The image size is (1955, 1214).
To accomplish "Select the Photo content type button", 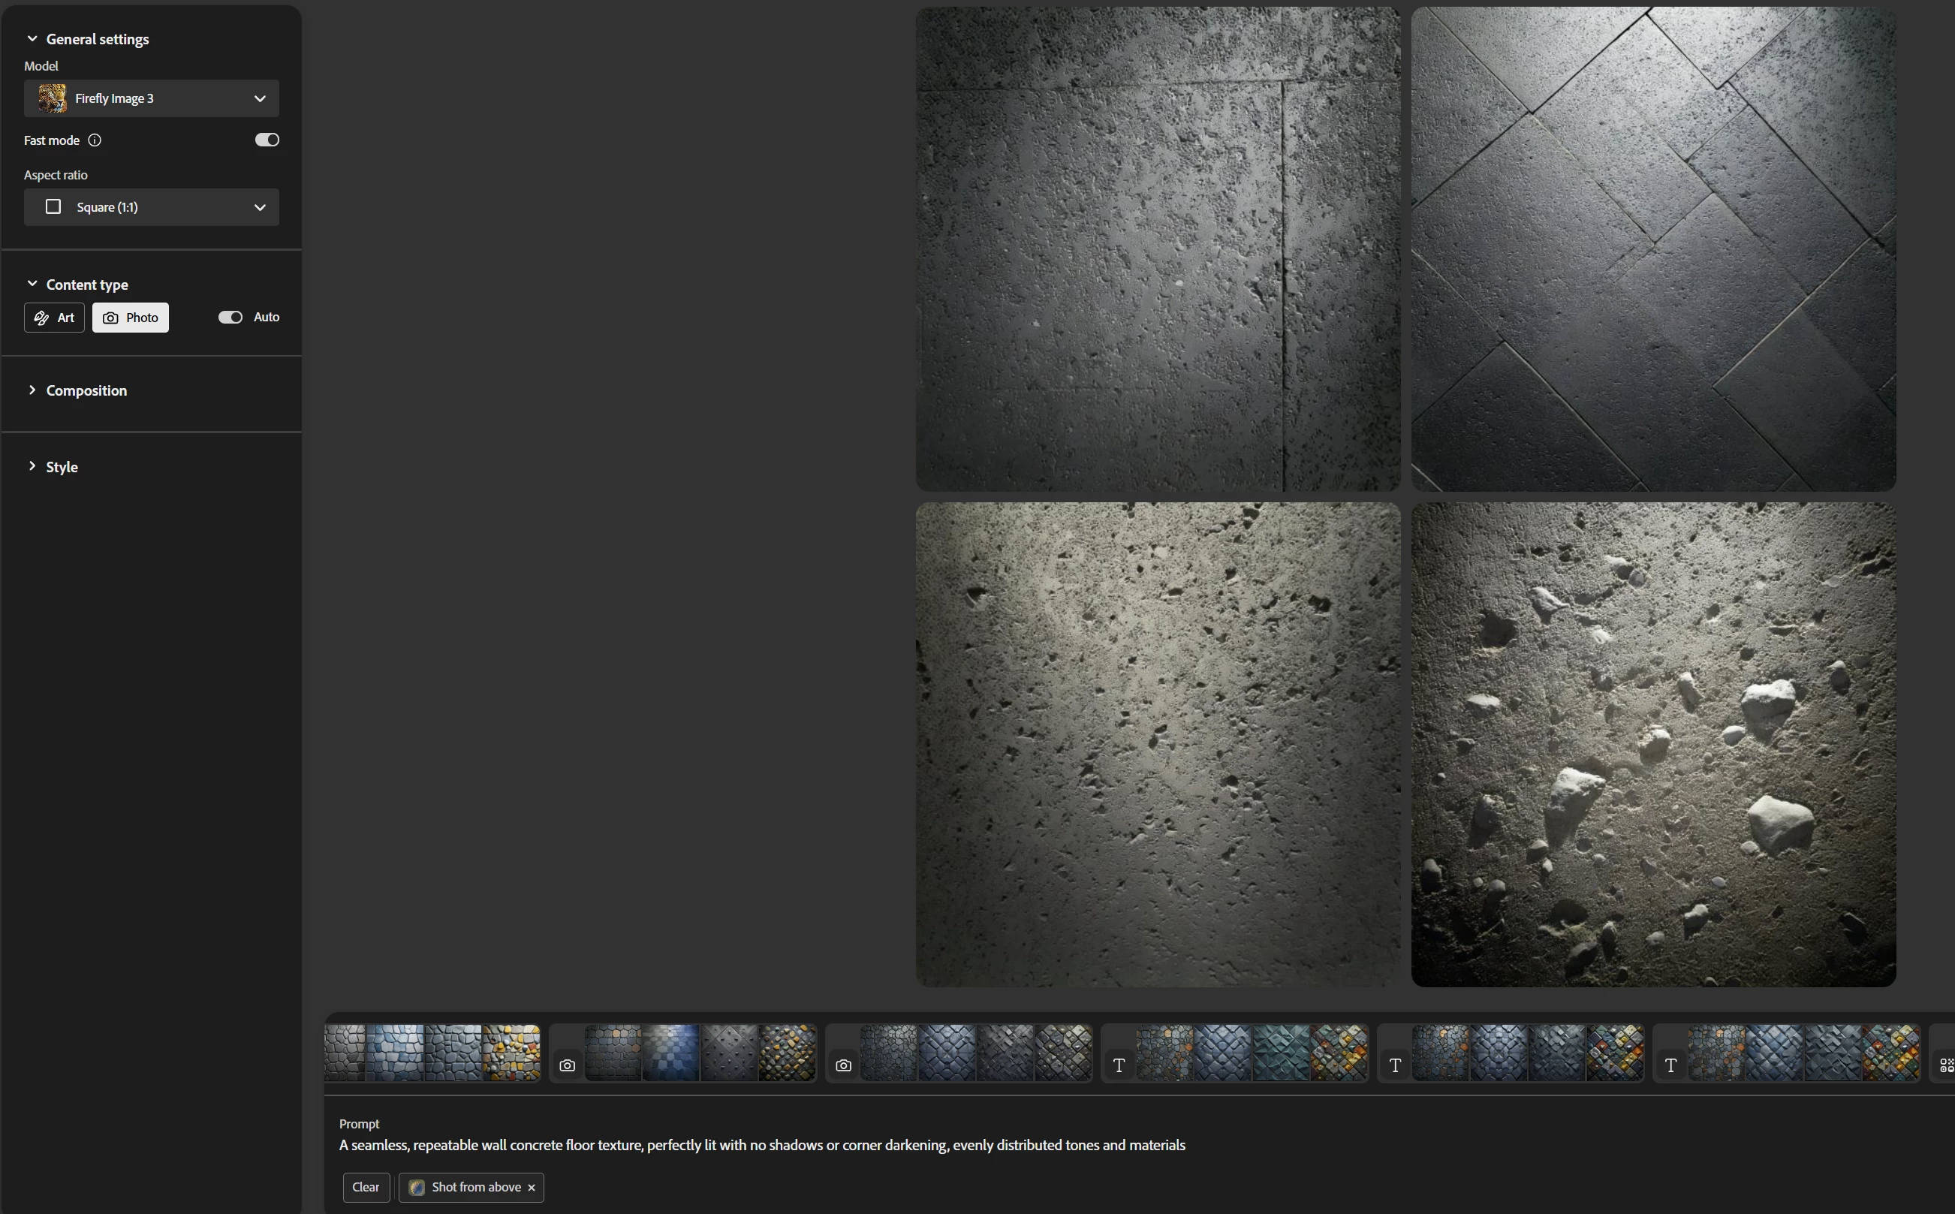I will (131, 318).
